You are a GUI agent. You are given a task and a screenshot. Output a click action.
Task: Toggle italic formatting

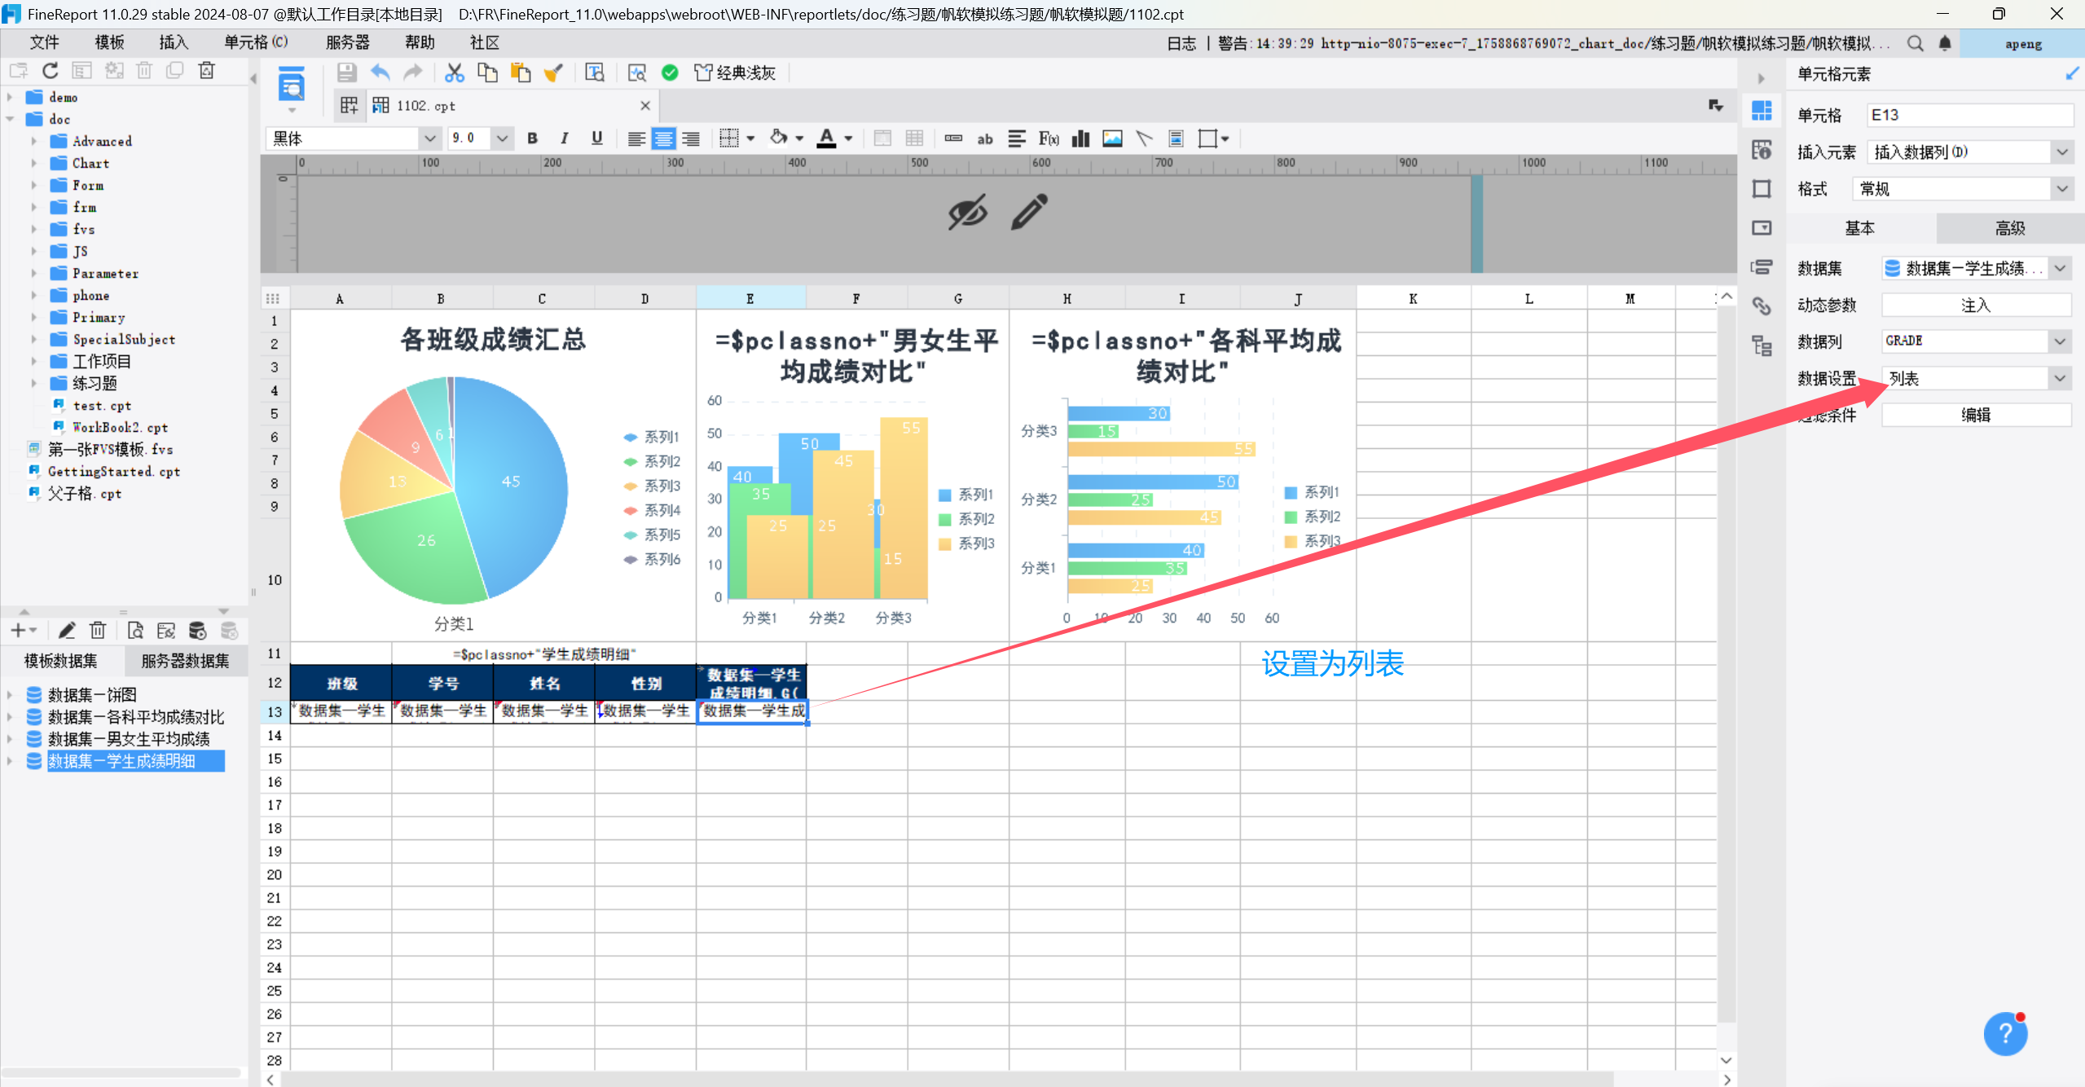564,139
